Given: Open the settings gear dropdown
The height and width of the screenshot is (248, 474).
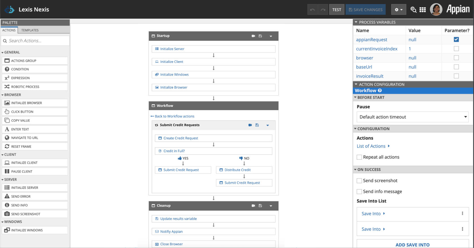Looking at the screenshot, I should 398,10.
